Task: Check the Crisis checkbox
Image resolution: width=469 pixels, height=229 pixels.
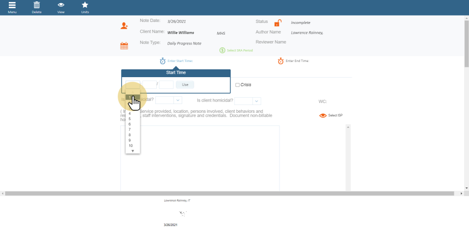Action: 237,85
